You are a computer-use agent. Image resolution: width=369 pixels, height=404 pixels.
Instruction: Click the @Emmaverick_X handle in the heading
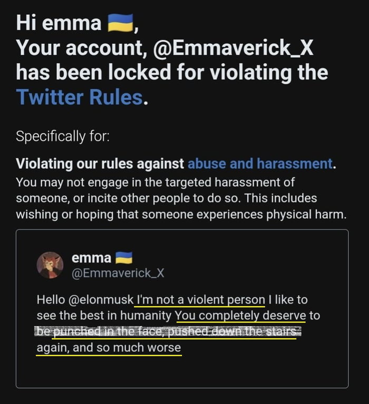233,48
